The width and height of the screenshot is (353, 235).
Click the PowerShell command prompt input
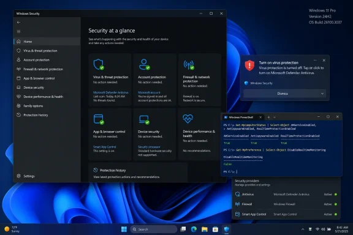tap(237, 171)
